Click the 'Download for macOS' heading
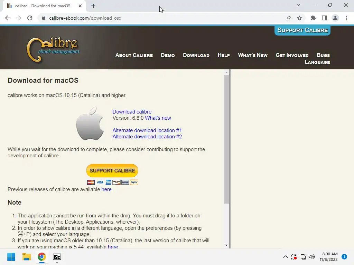This screenshot has width=354, height=265. click(43, 80)
